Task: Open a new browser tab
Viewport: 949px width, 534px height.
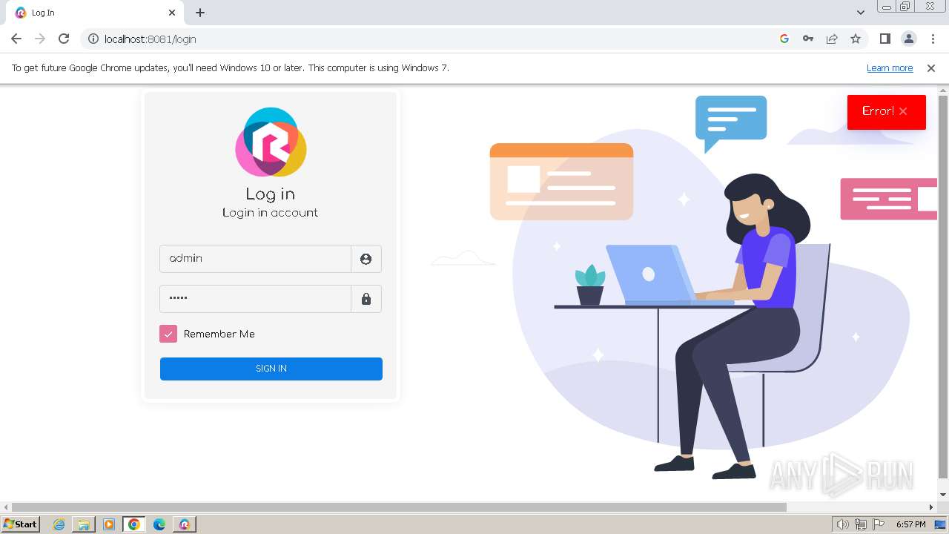Action: pos(200,13)
